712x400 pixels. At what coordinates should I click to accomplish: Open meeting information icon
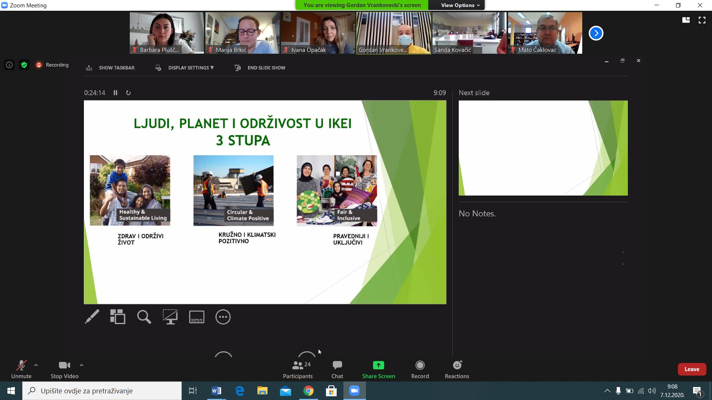coord(9,65)
